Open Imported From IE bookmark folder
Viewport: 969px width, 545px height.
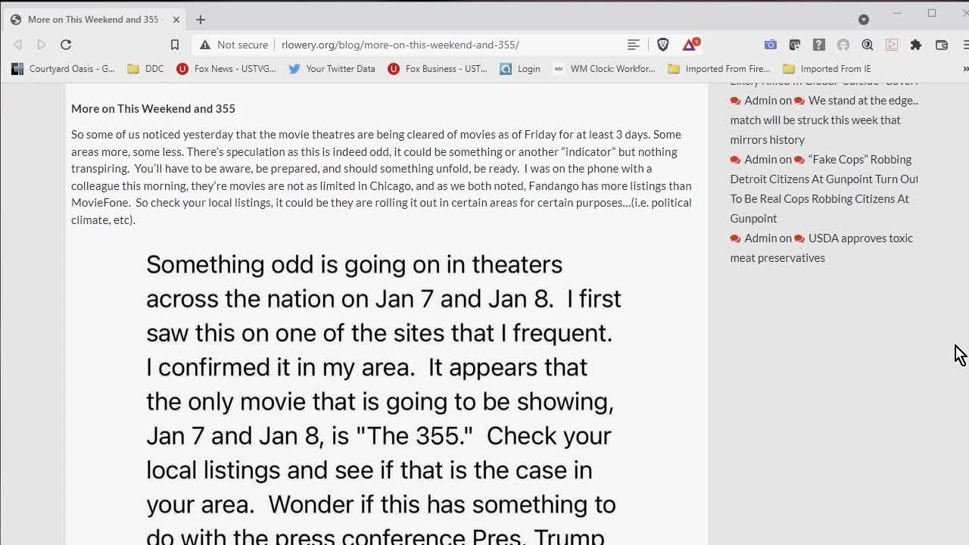[x=827, y=68]
